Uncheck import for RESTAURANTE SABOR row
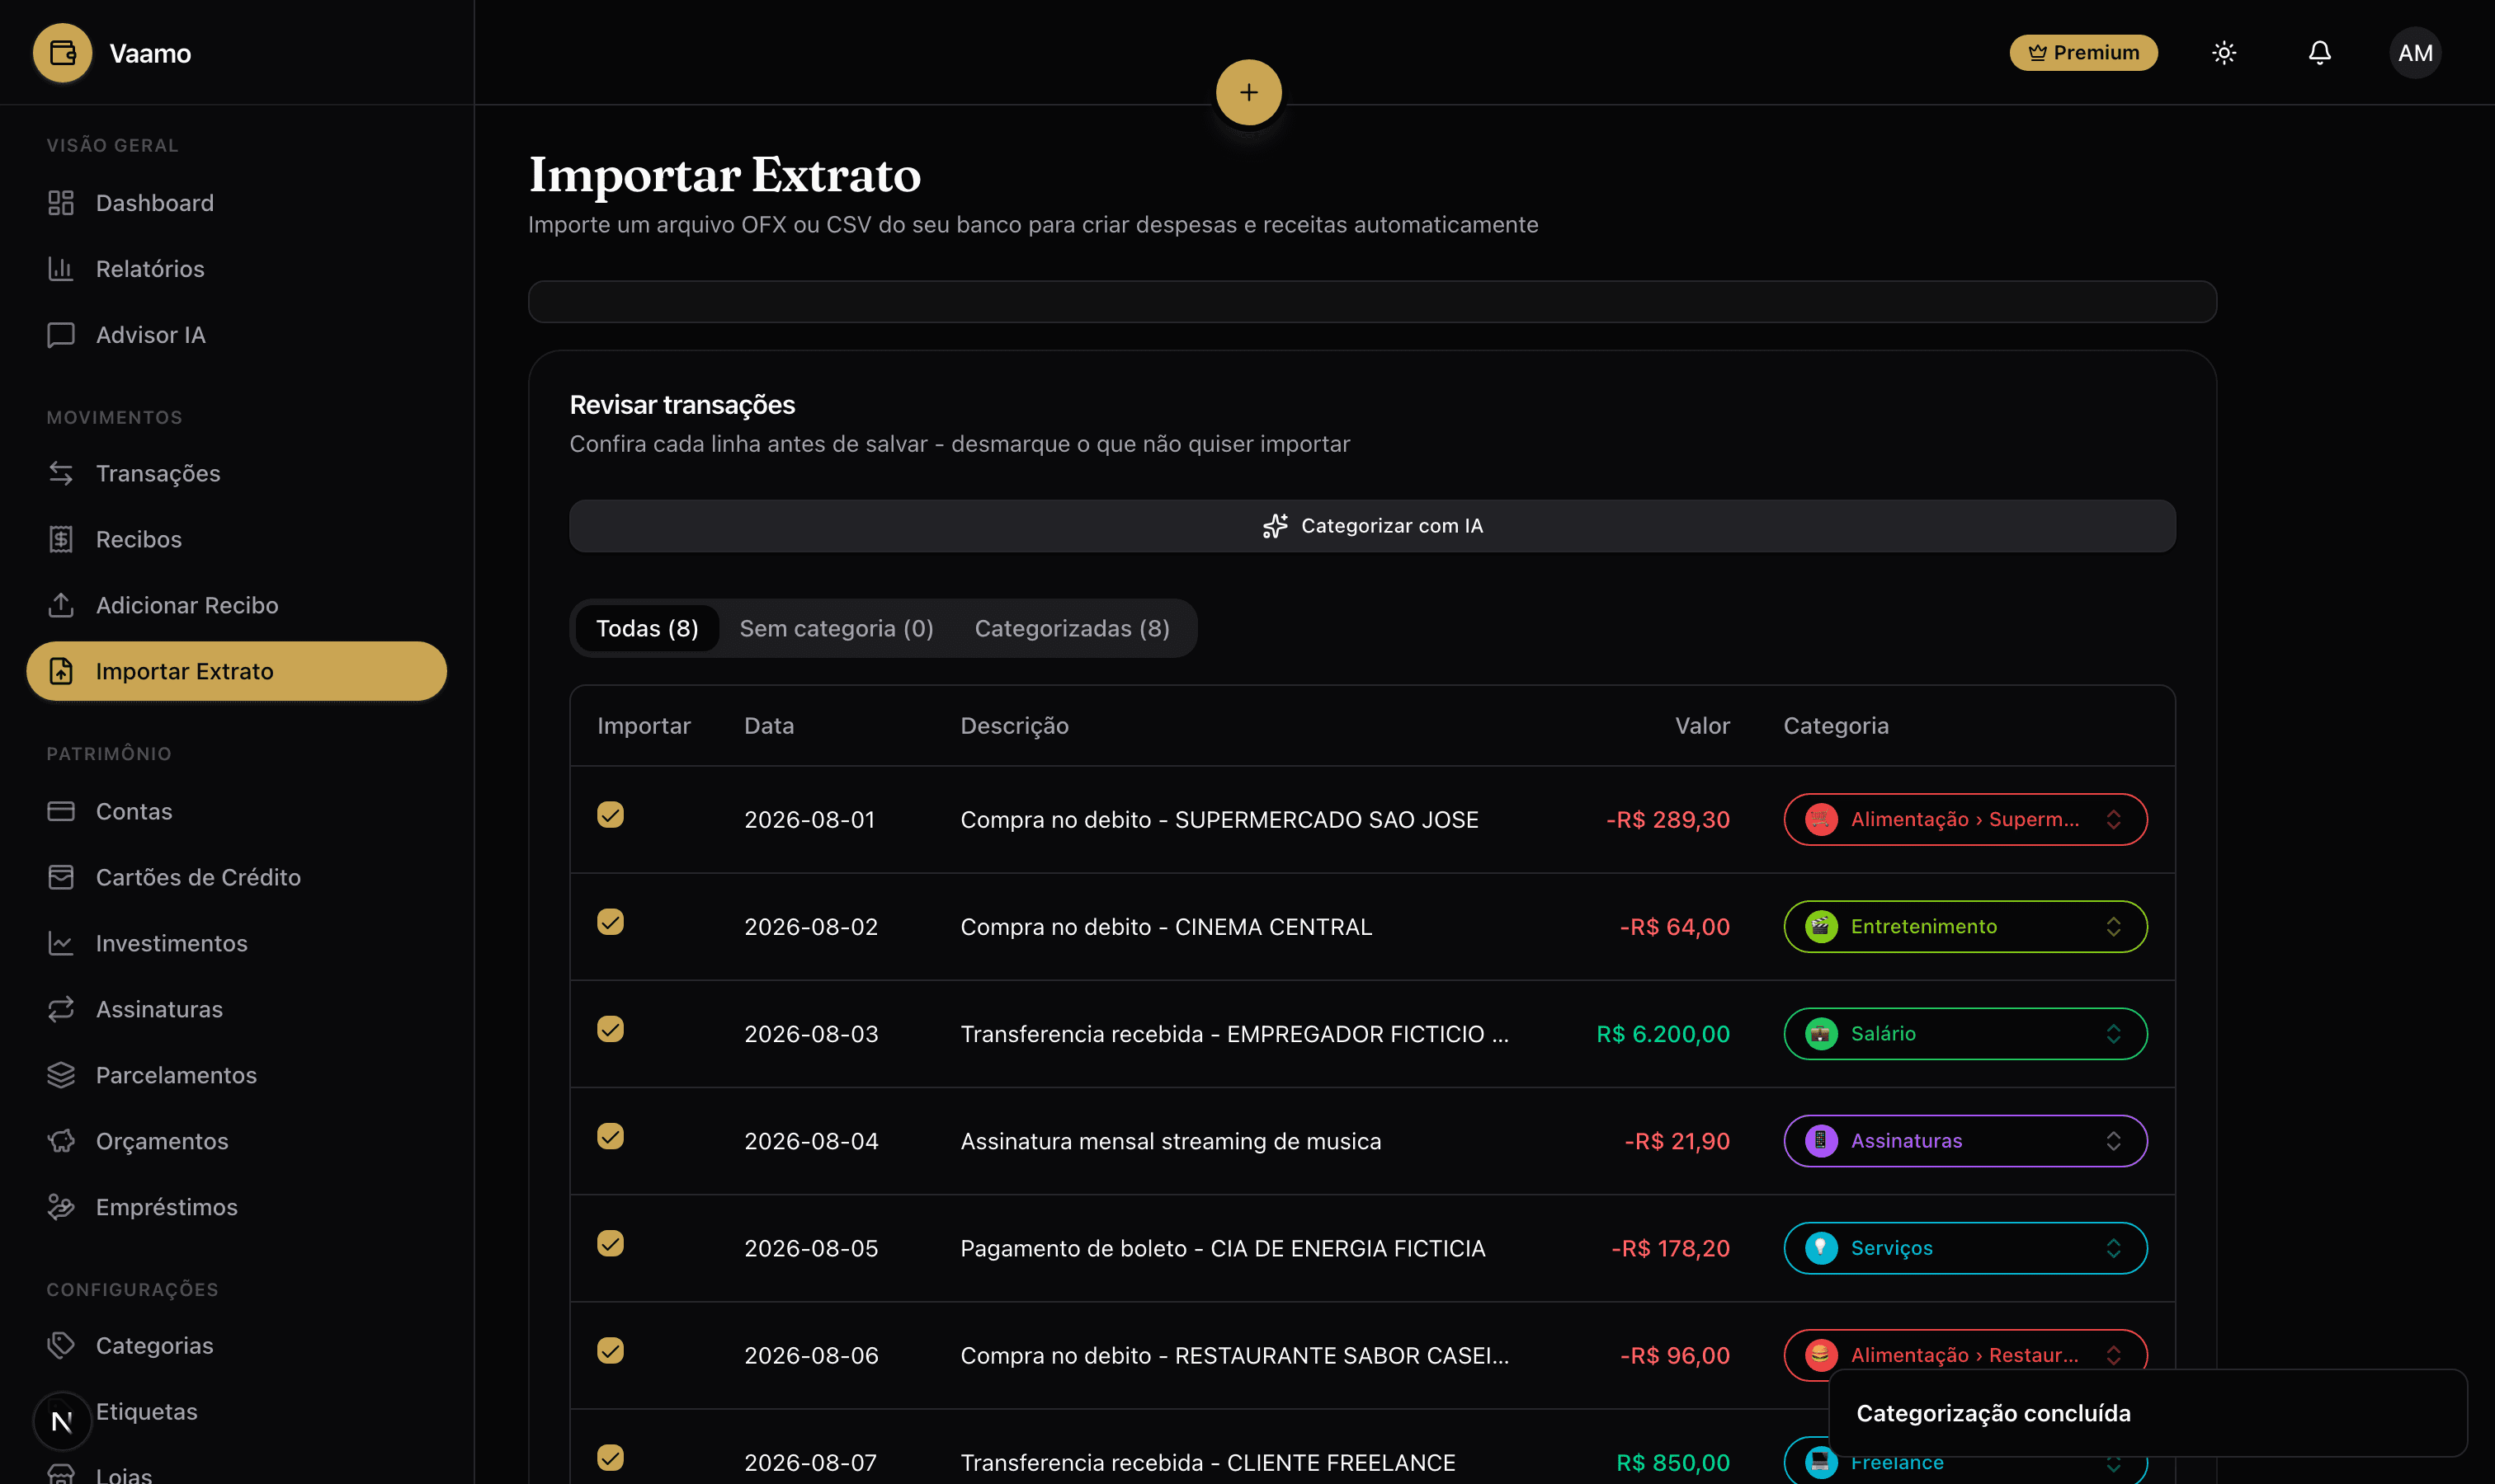2495x1484 pixels. [x=611, y=1350]
